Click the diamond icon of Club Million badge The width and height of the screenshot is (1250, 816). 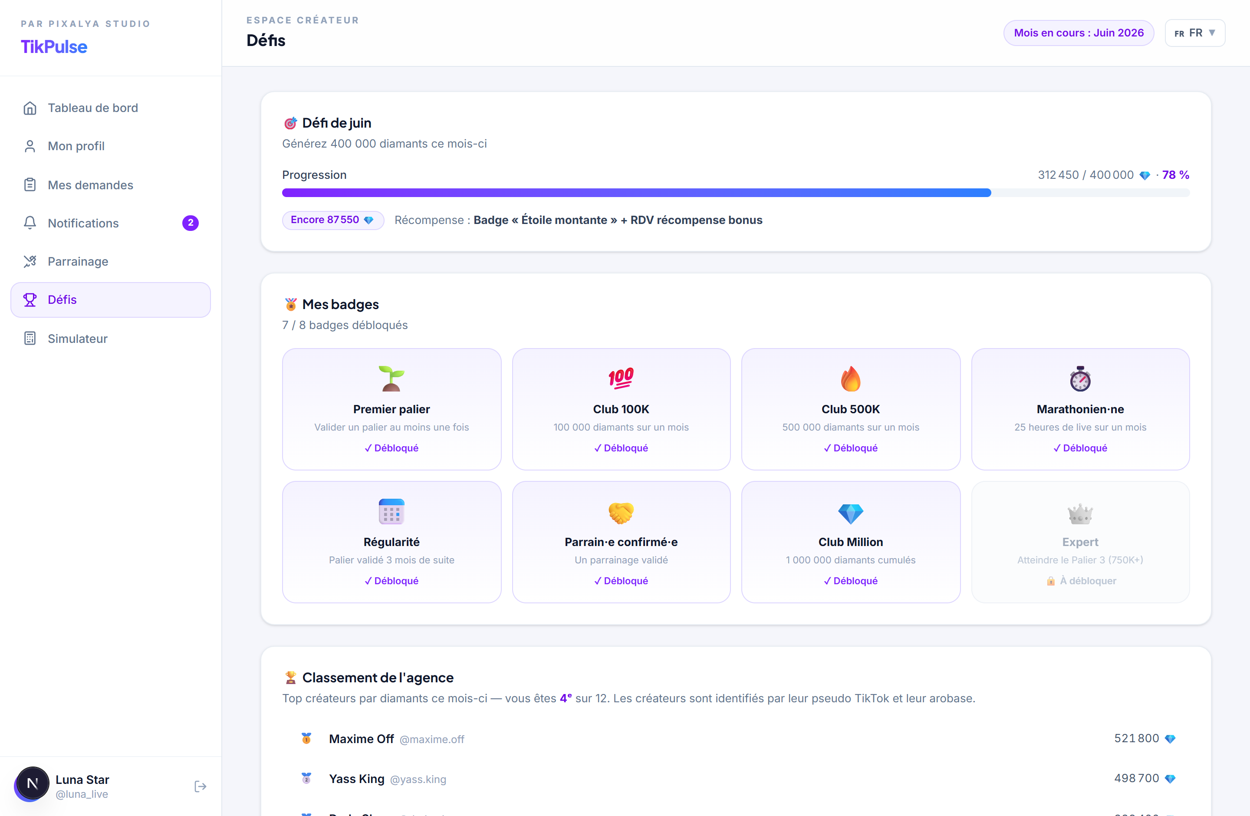850,513
